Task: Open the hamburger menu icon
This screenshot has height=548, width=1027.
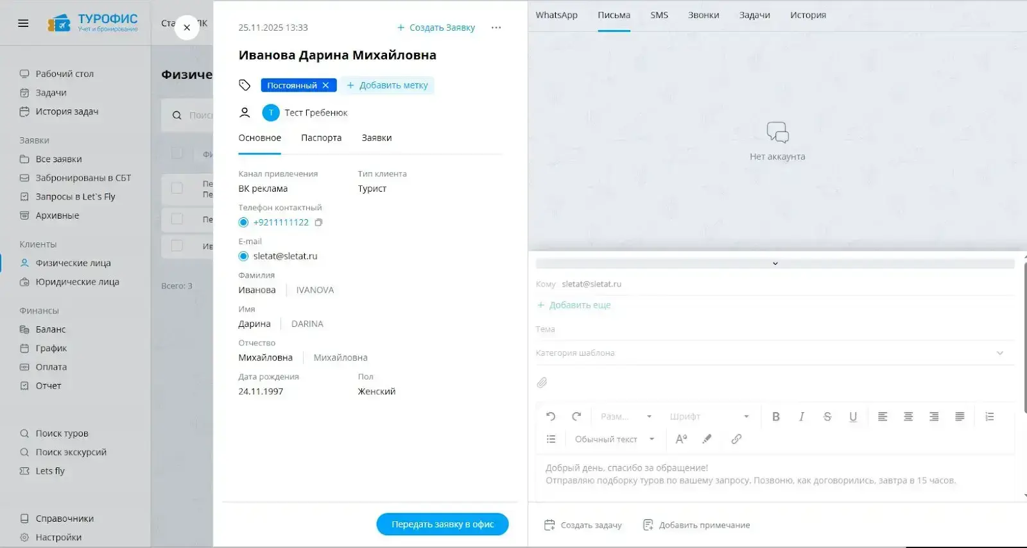Action: 23,24
